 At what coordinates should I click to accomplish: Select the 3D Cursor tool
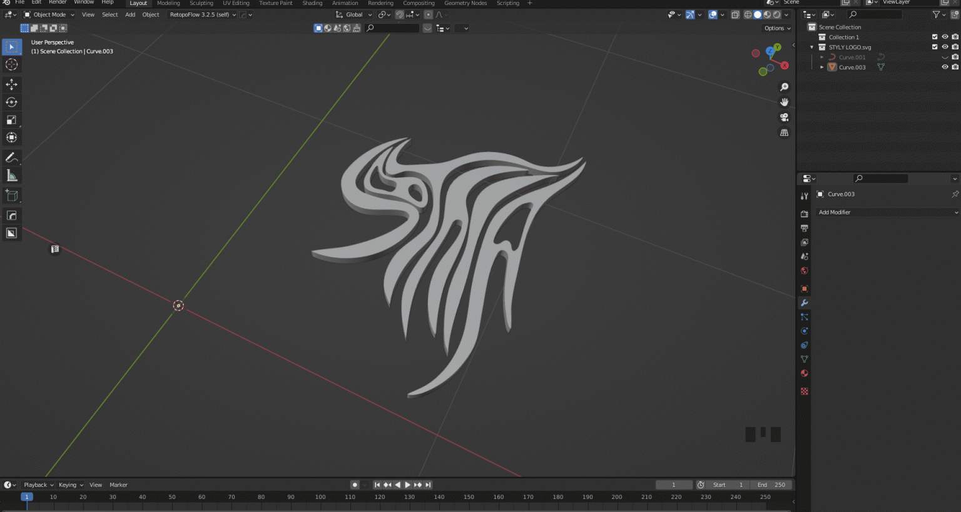12,64
